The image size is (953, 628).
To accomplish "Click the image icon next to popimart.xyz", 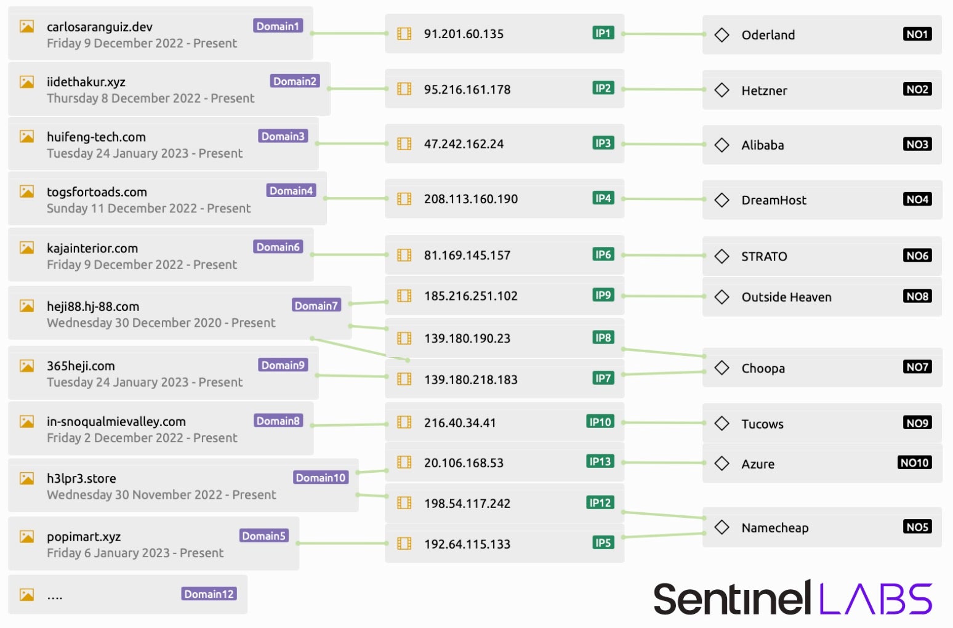I will click(26, 536).
